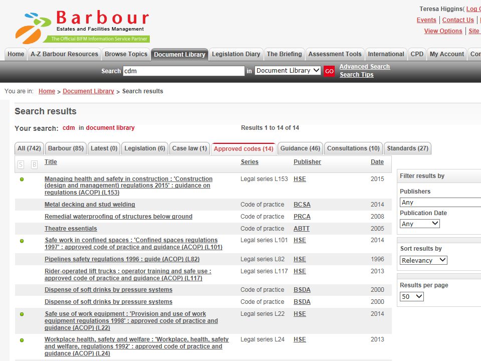Click HSE publisher link in L153 row
The width and height of the screenshot is (481, 361).
(x=300, y=179)
